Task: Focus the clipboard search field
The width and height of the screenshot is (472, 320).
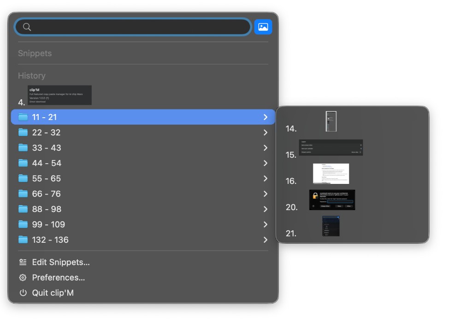Action: pos(133,27)
